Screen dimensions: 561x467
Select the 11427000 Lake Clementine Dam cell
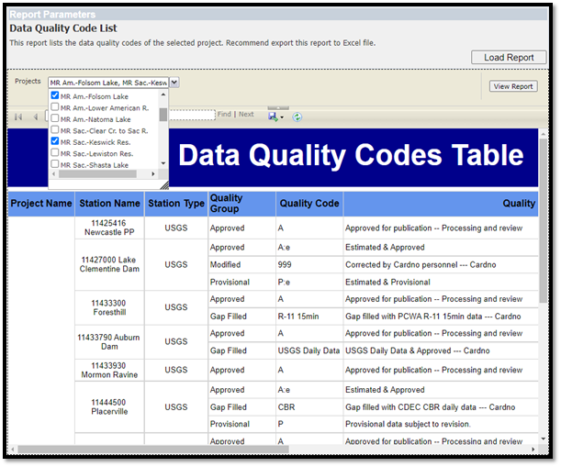(x=109, y=264)
